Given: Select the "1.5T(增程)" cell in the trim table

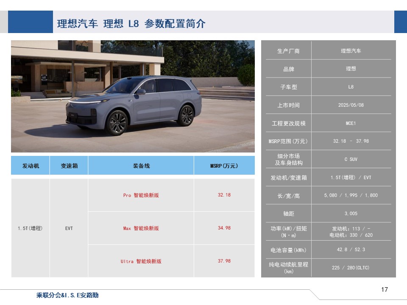Looking at the screenshot, I should click(30, 228).
